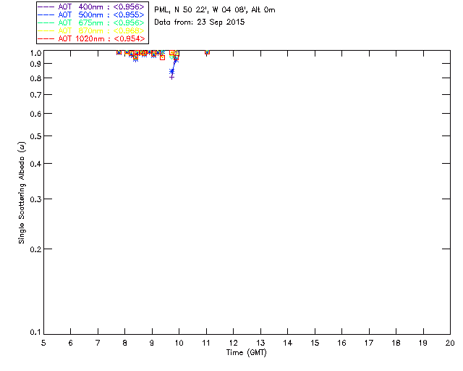Click the AOT 400nm legend entry

point(91,7)
